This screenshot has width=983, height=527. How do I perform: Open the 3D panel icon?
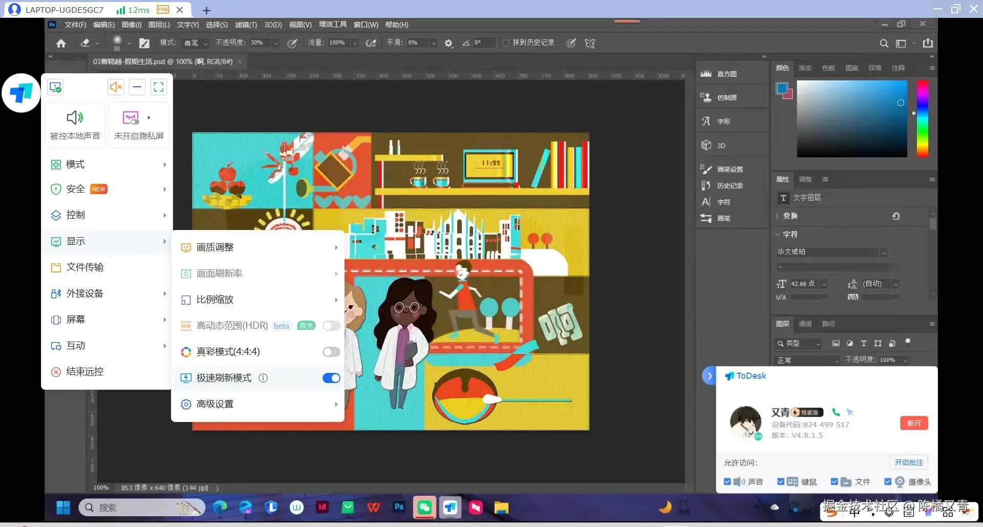click(x=707, y=145)
